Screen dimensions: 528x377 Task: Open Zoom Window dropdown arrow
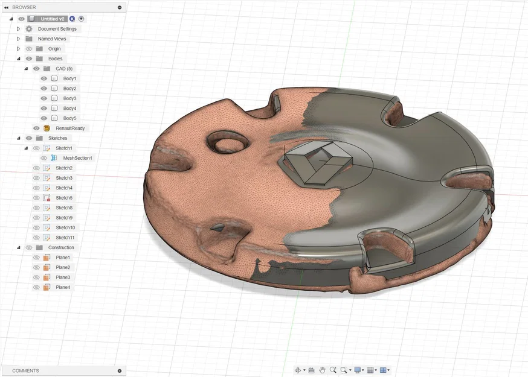point(350,370)
